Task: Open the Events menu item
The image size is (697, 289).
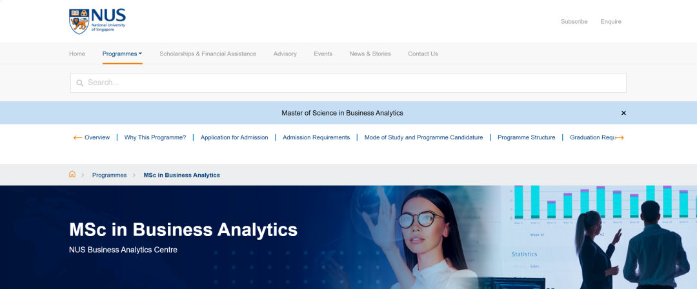Action: coord(323,54)
